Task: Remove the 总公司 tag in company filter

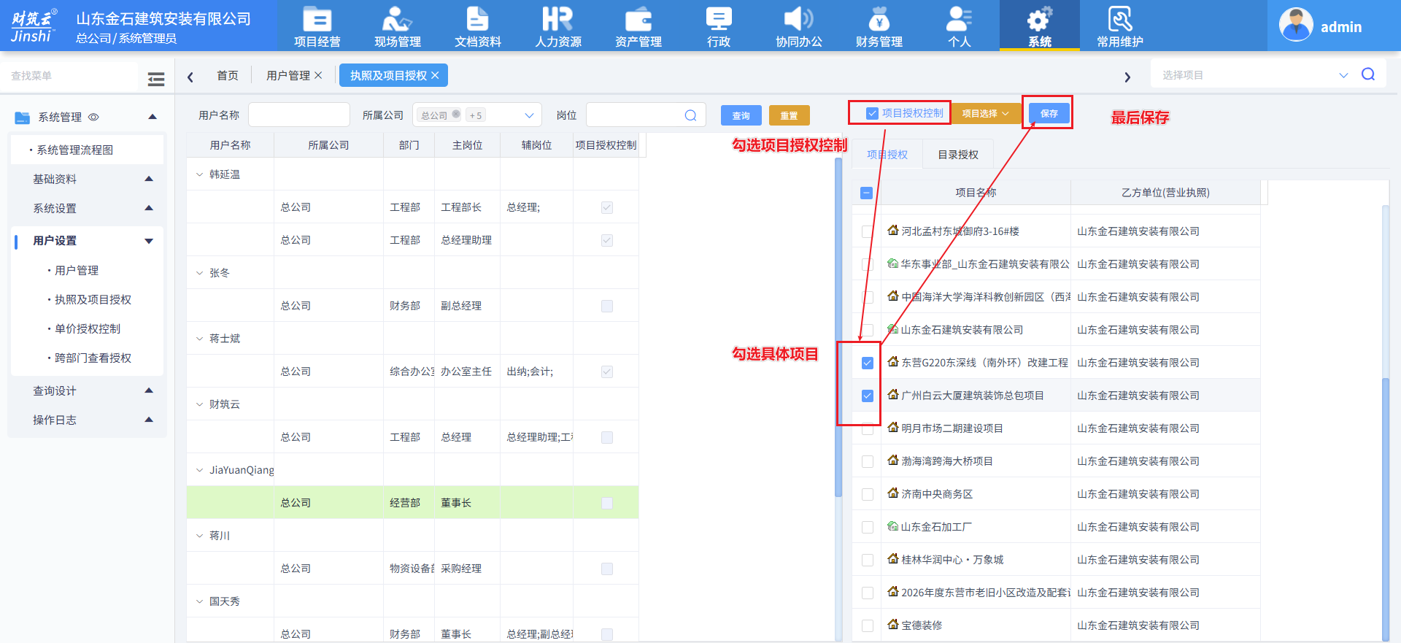Action: [456, 114]
